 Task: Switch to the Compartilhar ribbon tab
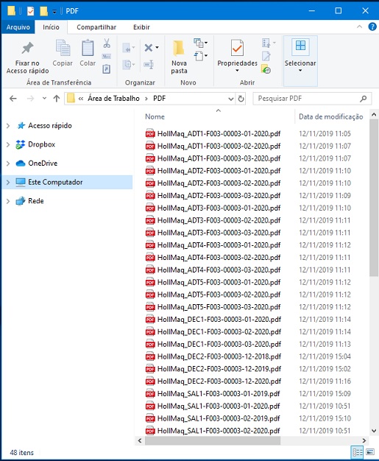96,27
